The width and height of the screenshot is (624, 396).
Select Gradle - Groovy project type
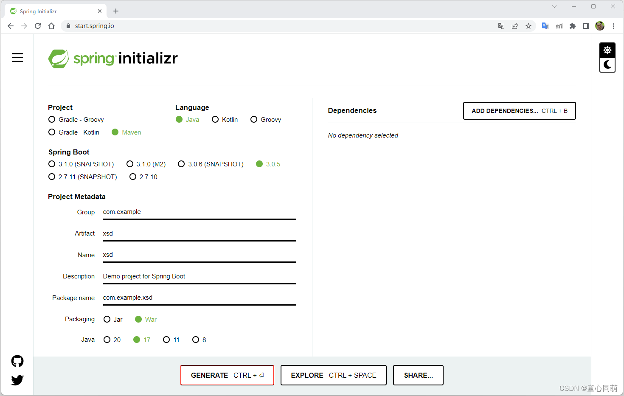pyautogui.click(x=76, y=120)
